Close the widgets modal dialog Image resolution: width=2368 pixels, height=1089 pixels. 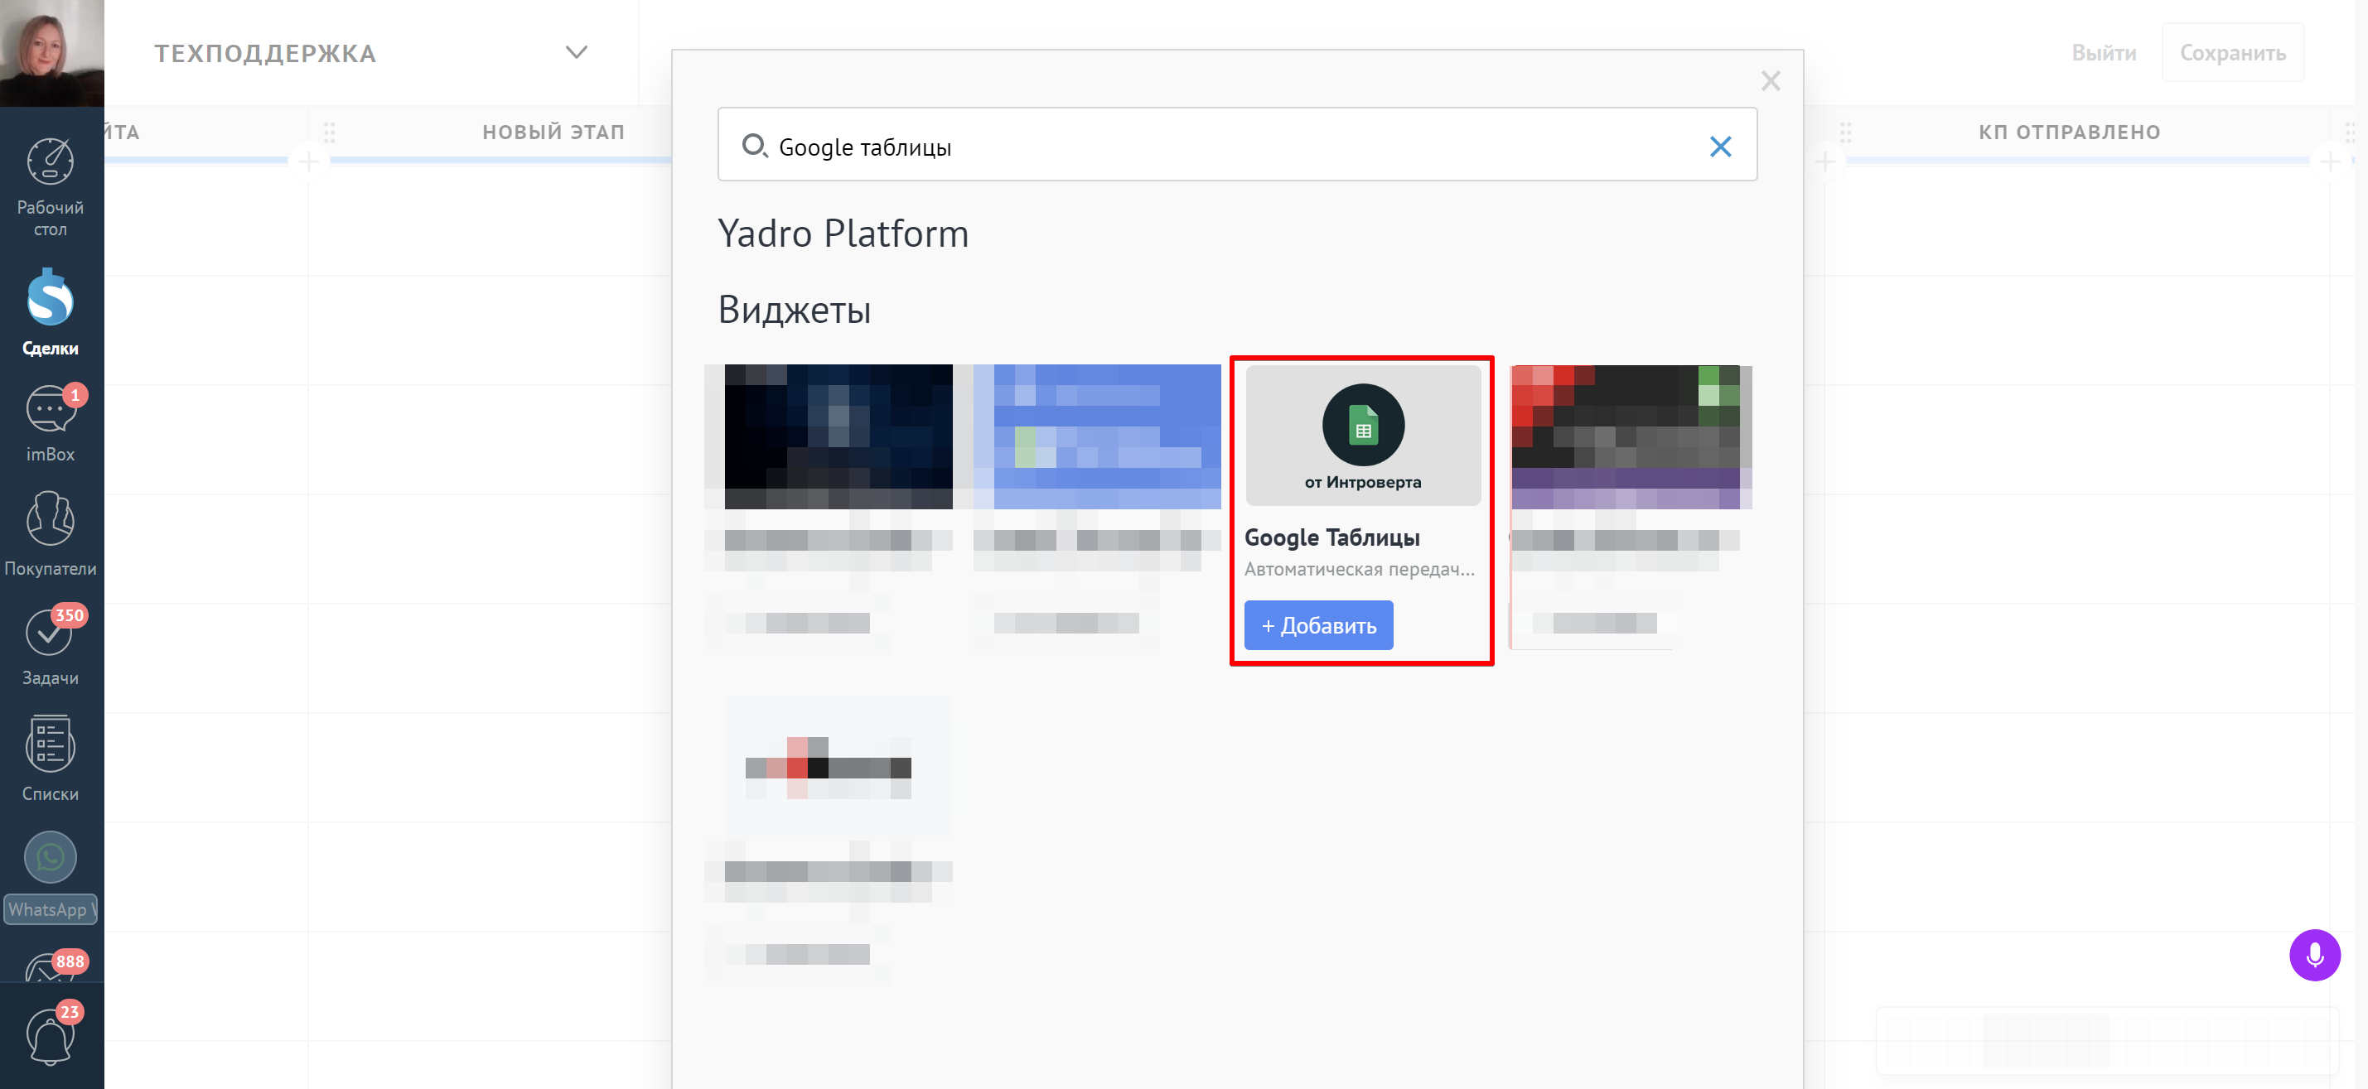[x=1770, y=81]
